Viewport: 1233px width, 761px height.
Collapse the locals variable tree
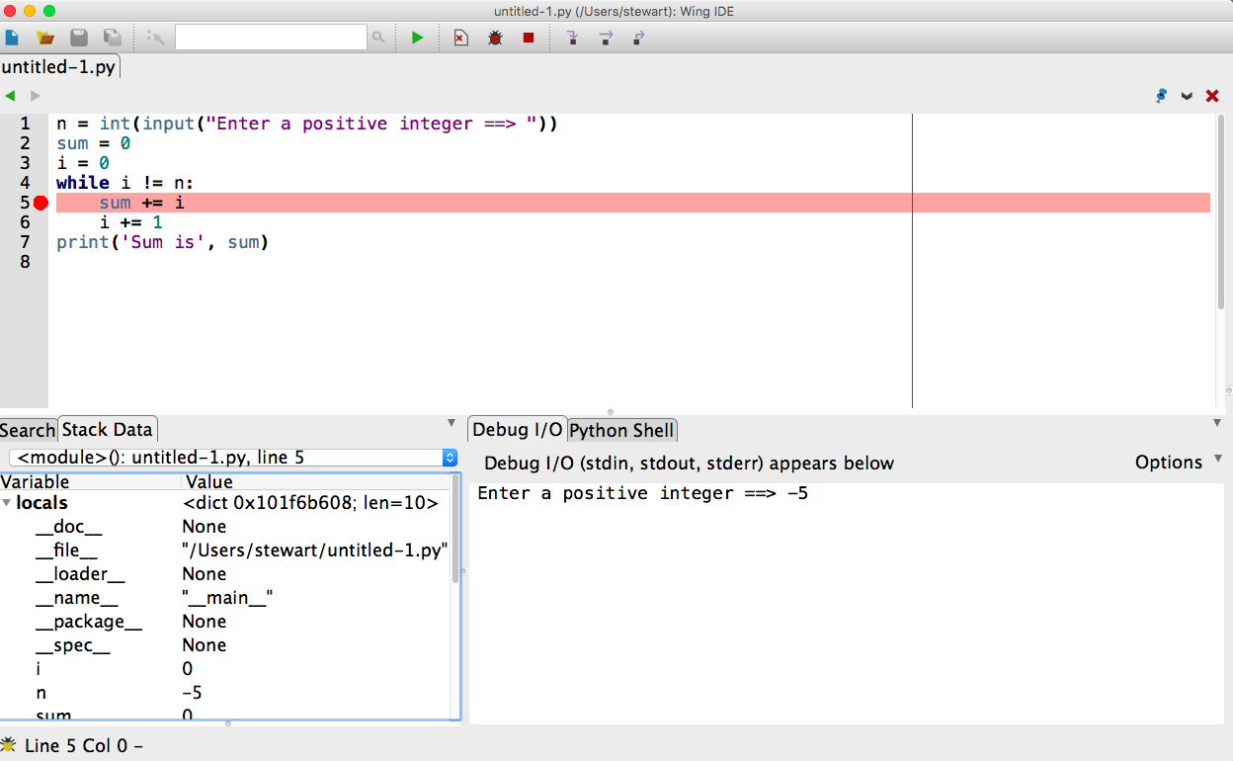(x=8, y=503)
